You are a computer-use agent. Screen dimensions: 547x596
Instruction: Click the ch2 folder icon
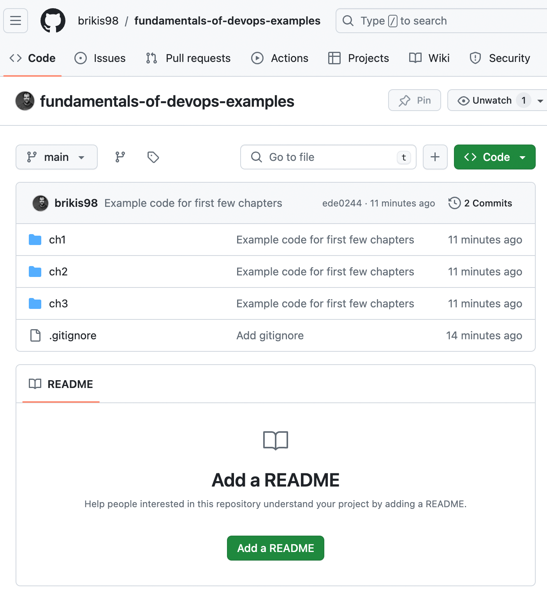35,272
